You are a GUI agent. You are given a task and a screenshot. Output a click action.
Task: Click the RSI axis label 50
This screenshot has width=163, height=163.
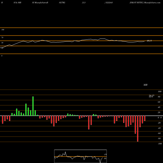click(2, 43)
